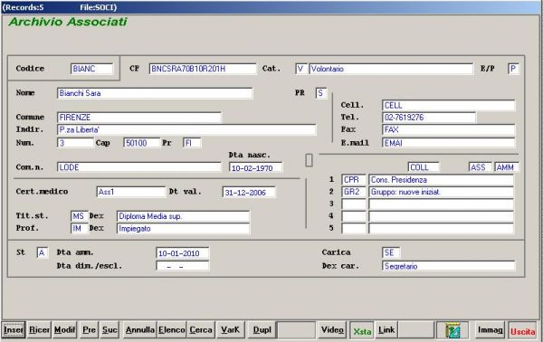The image size is (543, 342).
Task: Click the Cert.medico field Ass1
Action: coord(131,192)
